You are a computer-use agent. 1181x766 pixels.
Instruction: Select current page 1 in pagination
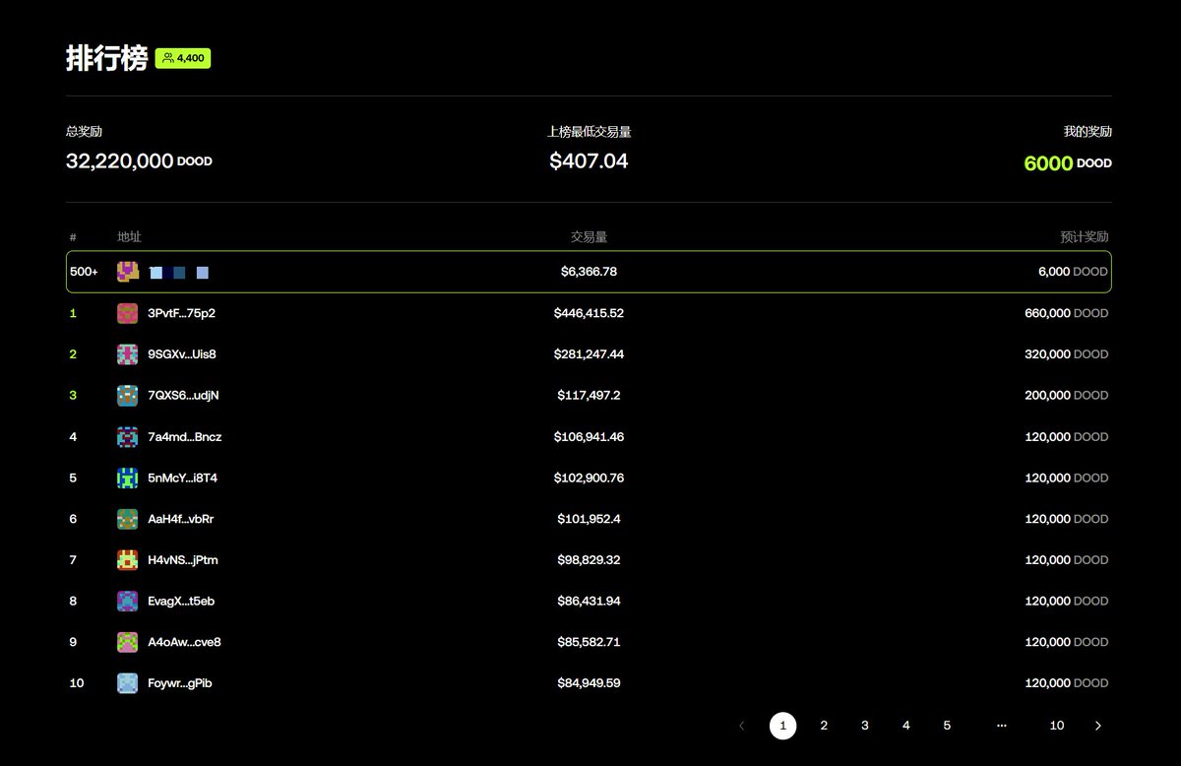click(782, 726)
